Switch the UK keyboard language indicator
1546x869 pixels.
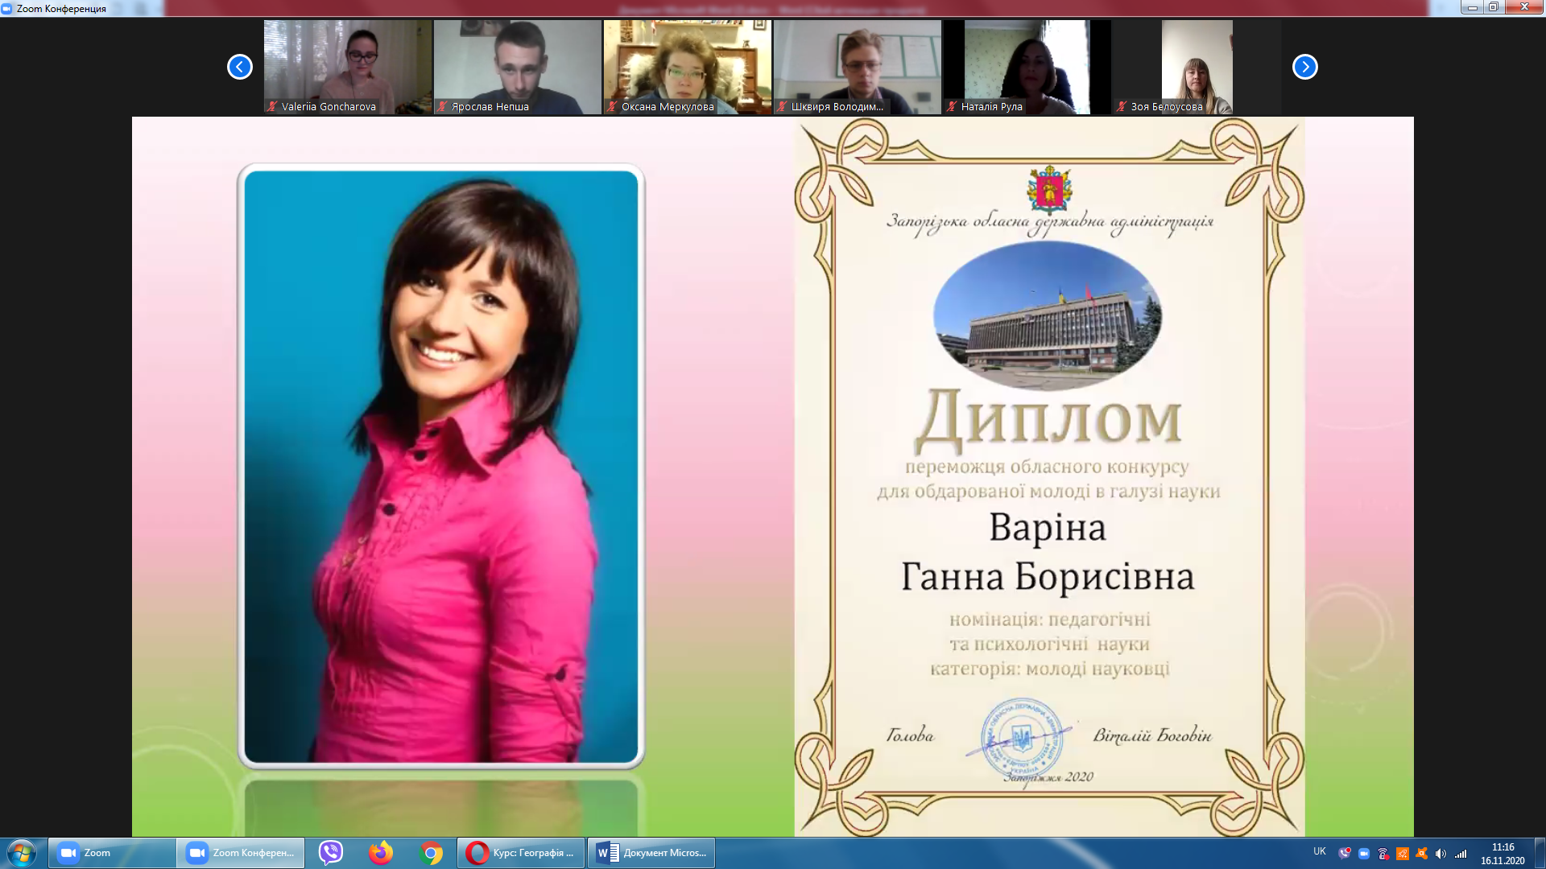(1319, 851)
